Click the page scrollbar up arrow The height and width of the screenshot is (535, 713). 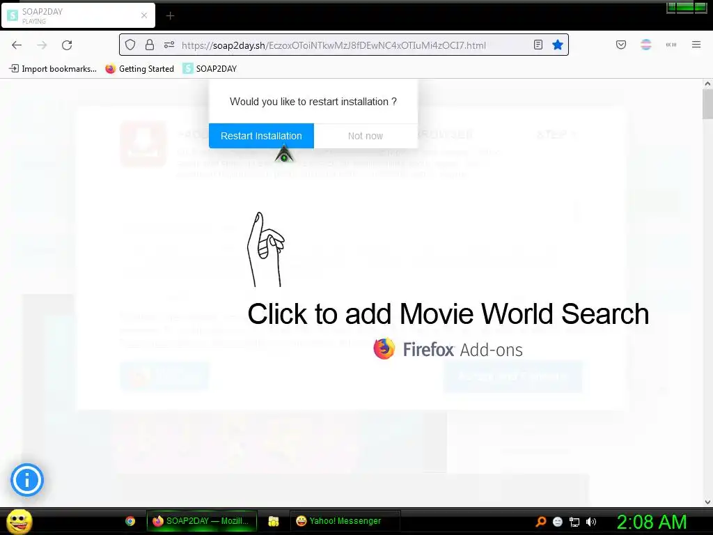point(707,84)
